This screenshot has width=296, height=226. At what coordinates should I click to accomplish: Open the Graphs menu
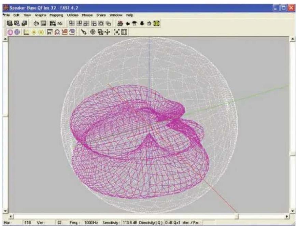pyautogui.click(x=40, y=15)
